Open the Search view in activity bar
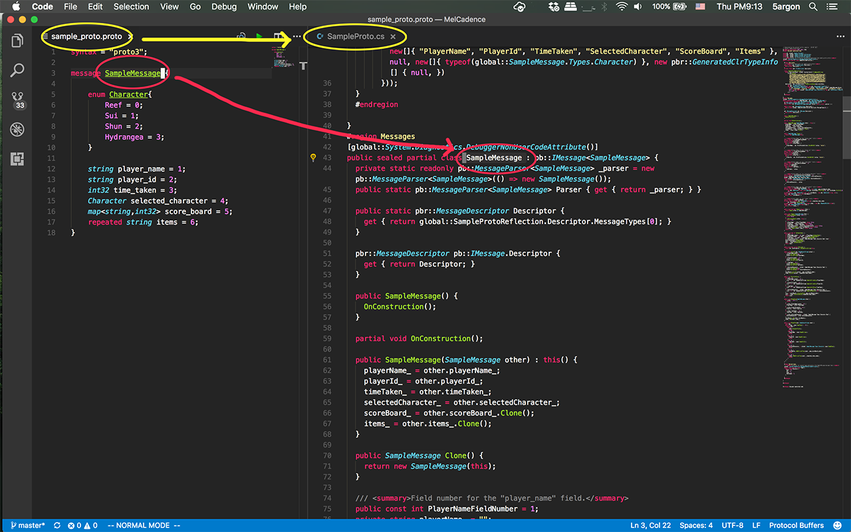This screenshot has height=532, width=851. point(17,70)
